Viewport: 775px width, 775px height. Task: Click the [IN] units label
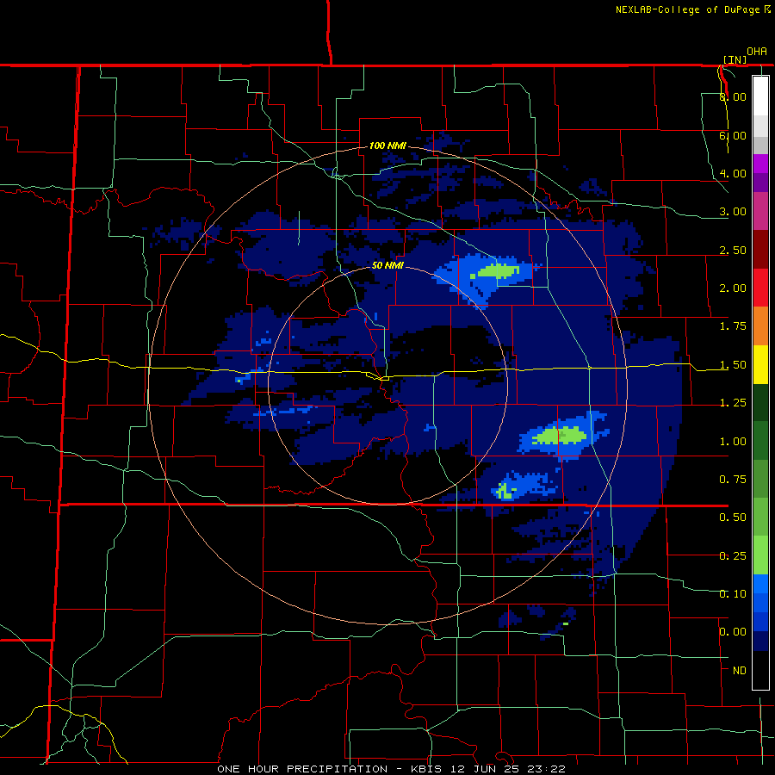click(735, 59)
